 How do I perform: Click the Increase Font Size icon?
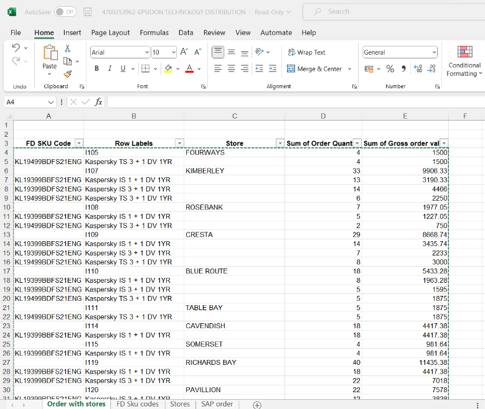coord(184,52)
